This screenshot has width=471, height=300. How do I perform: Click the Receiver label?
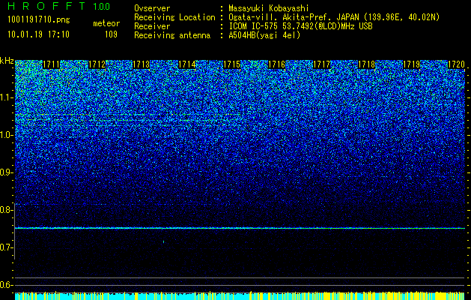[152, 26]
